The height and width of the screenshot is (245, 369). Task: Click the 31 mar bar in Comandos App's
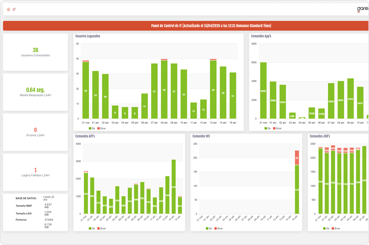click(263, 90)
